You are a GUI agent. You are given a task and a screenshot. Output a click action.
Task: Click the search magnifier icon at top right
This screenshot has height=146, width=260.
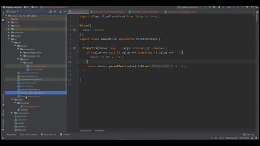coord(257,7)
